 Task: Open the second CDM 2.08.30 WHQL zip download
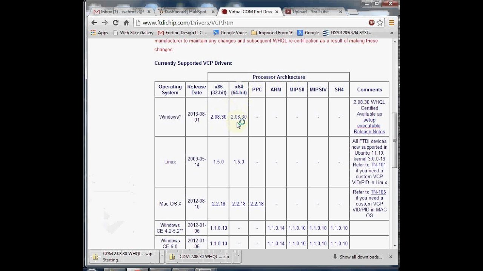tap(201, 257)
